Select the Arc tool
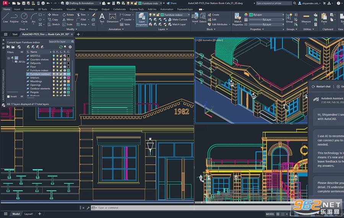The width and height of the screenshot is (344, 218). click(x=33, y=18)
